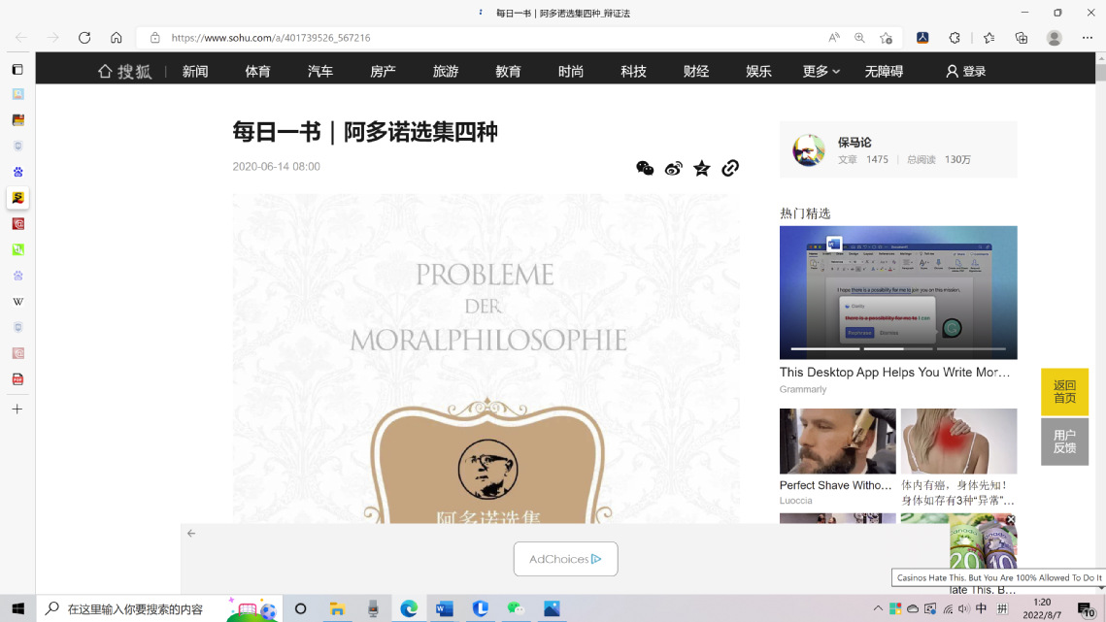Screen dimensions: 1106x622
Task: Share article via the Weibo icon
Action: pyautogui.click(x=673, y=168)
